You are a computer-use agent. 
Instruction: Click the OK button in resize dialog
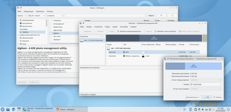point(207,97)
